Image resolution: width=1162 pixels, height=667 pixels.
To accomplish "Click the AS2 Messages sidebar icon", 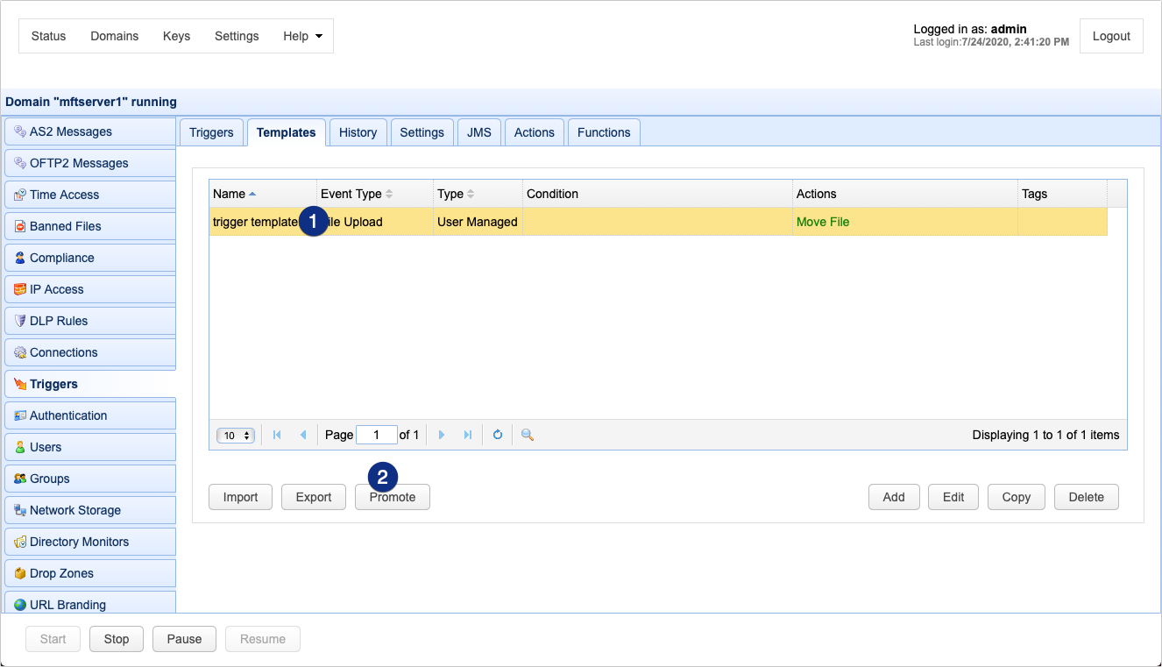I will (20, 131).
